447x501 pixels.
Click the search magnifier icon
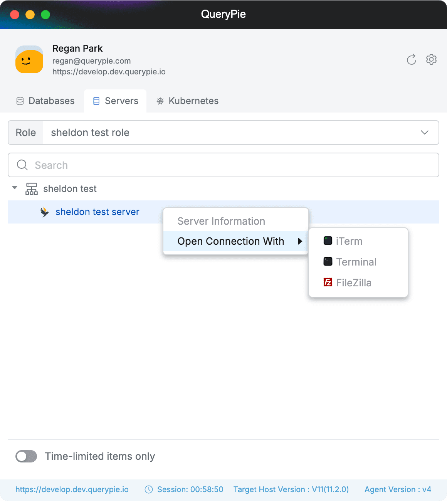[22, 165]
